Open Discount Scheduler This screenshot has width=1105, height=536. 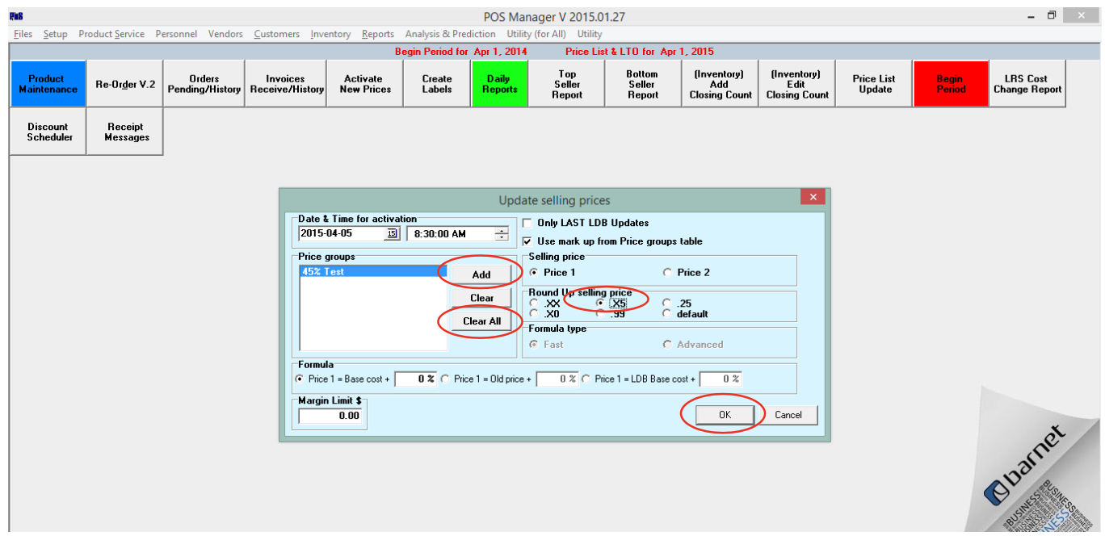point(48,132)
